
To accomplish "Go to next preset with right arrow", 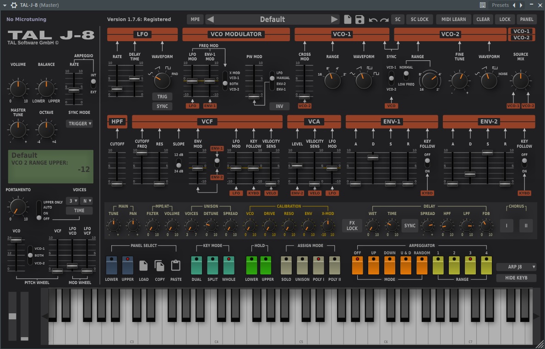I will tap(334, 20).
